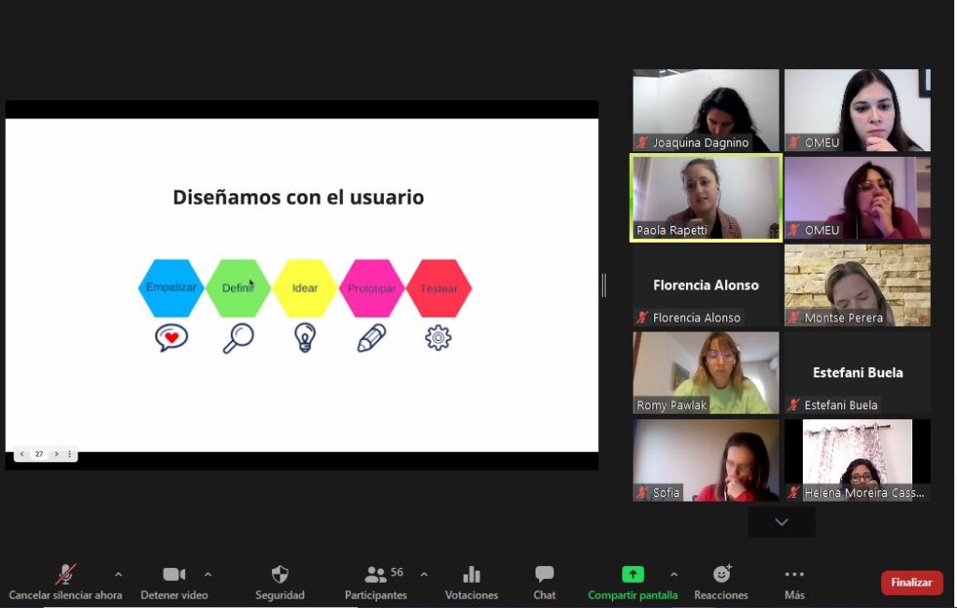Open the Chat bubble icon
Screen dimensions: 957x608
543,573
